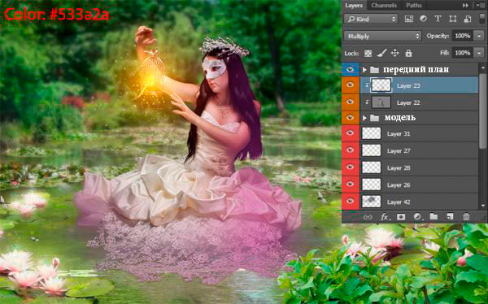Click scrollbar down arrow in layers list
The height and width of the screenshot is (304, 488).
tap(482, 206)
